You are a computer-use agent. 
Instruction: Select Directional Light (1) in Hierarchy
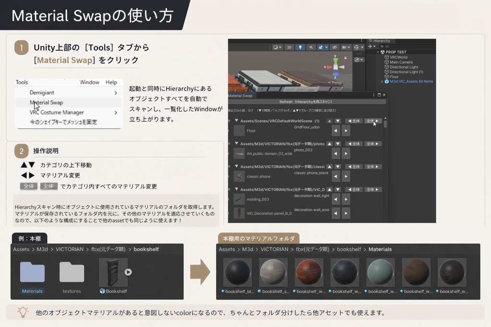[x=406, y=72]
